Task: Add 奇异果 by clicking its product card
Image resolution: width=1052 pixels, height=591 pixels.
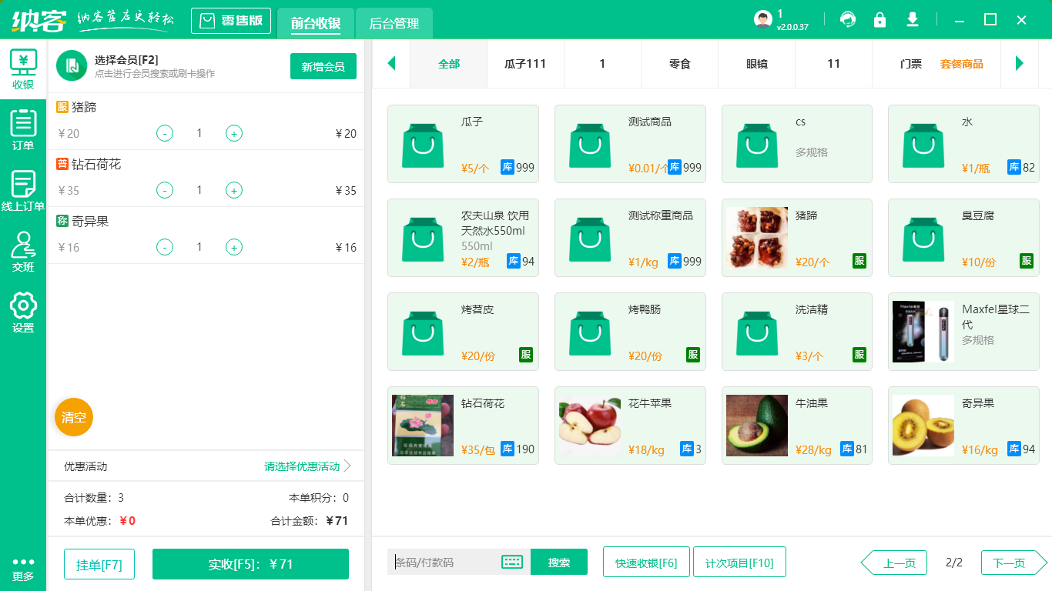Action: (963, 426)
